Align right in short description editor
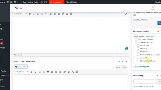 (60, 72)
